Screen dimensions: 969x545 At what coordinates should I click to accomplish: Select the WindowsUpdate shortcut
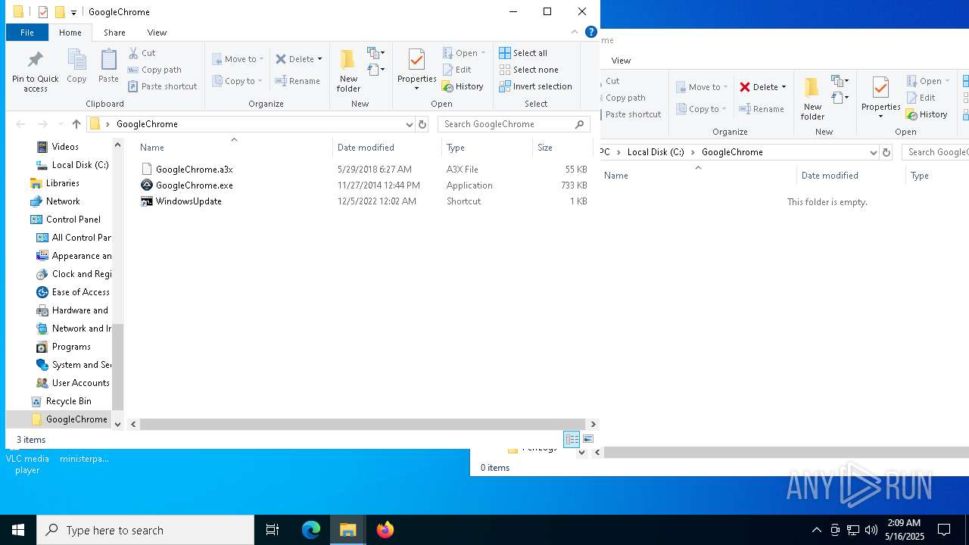[x=189, y=201]
